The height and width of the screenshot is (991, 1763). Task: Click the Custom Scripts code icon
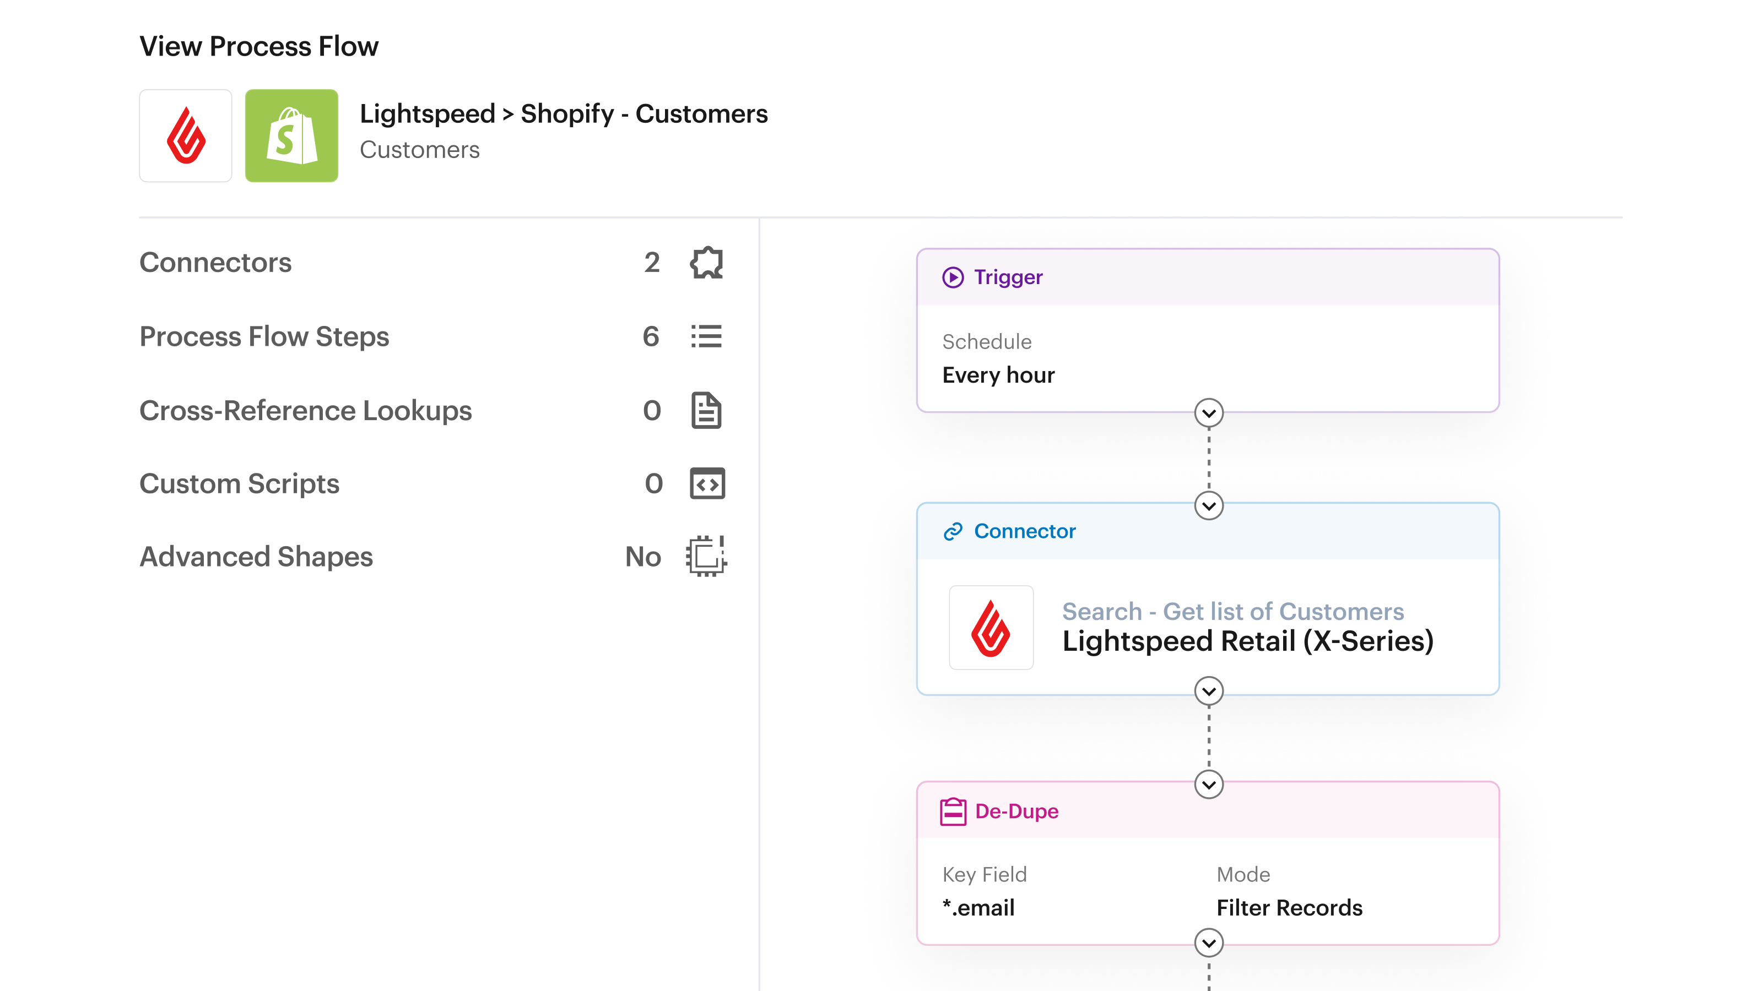pos(707,483)
